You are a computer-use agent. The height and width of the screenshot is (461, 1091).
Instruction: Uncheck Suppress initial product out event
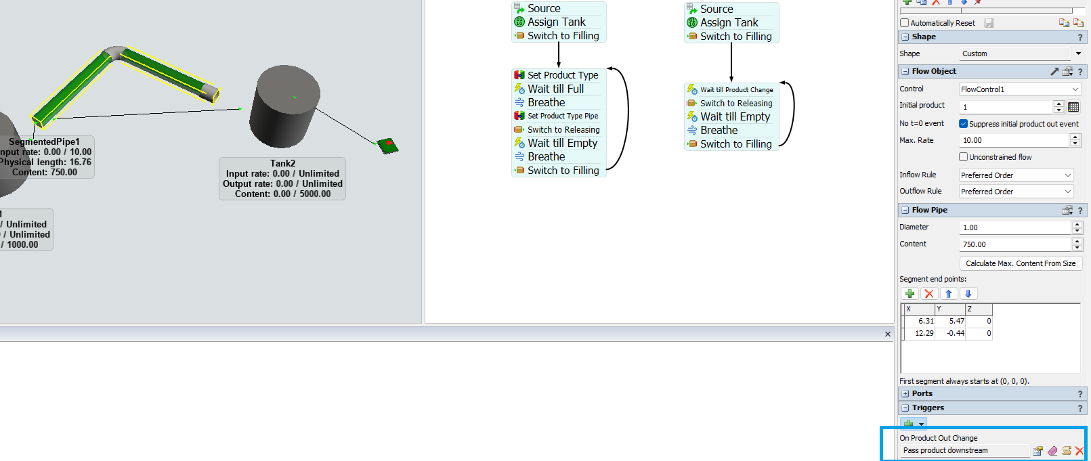pos(963,124)
